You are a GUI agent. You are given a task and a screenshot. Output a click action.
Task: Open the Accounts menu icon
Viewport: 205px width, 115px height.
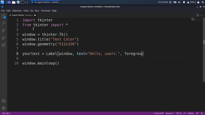[x=4, y=101]
